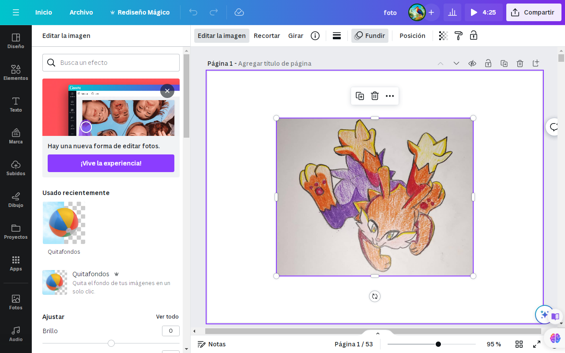Open Fotos sidebar panel
This screenshot has height=353, width=565.
[16, 302]
